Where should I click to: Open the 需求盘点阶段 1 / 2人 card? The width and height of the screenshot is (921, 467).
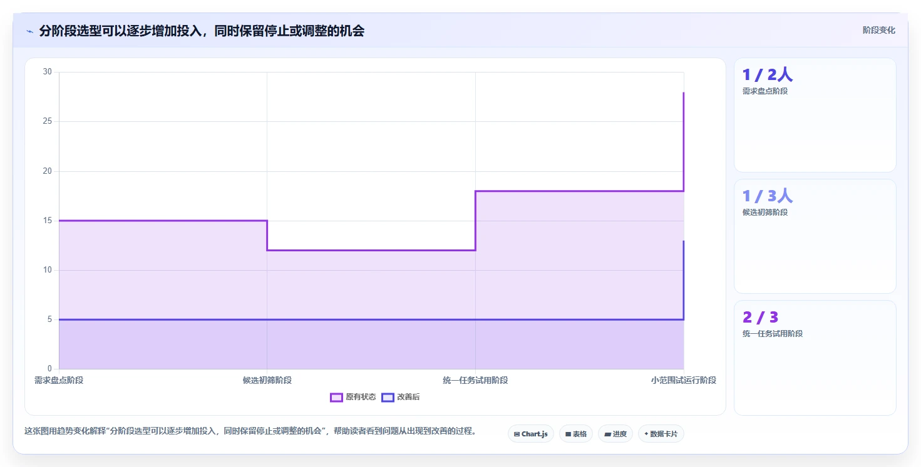coord(815,115)
